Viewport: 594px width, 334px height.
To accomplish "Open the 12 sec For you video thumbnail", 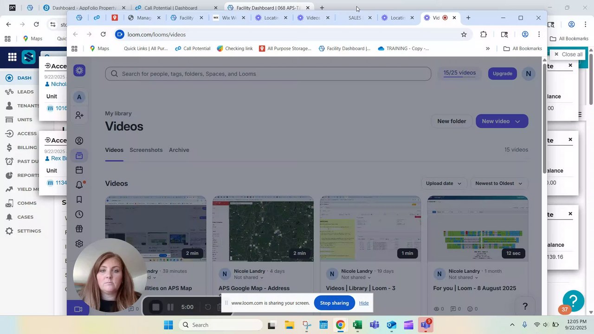I will (x=478, y=229).
